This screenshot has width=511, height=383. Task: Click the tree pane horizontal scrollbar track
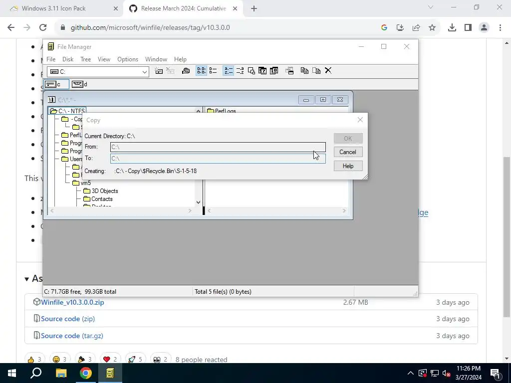(121, 211)
